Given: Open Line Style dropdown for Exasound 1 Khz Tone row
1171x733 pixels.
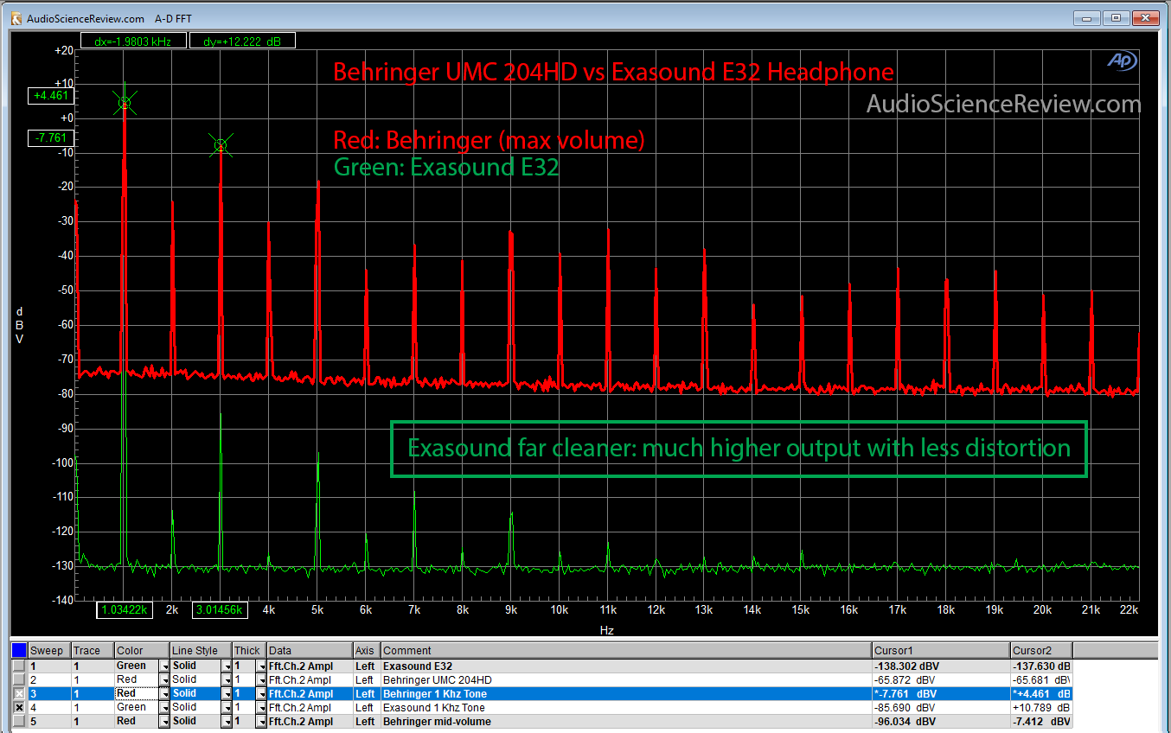Looking at the screenshot, I should coord(227,708).
